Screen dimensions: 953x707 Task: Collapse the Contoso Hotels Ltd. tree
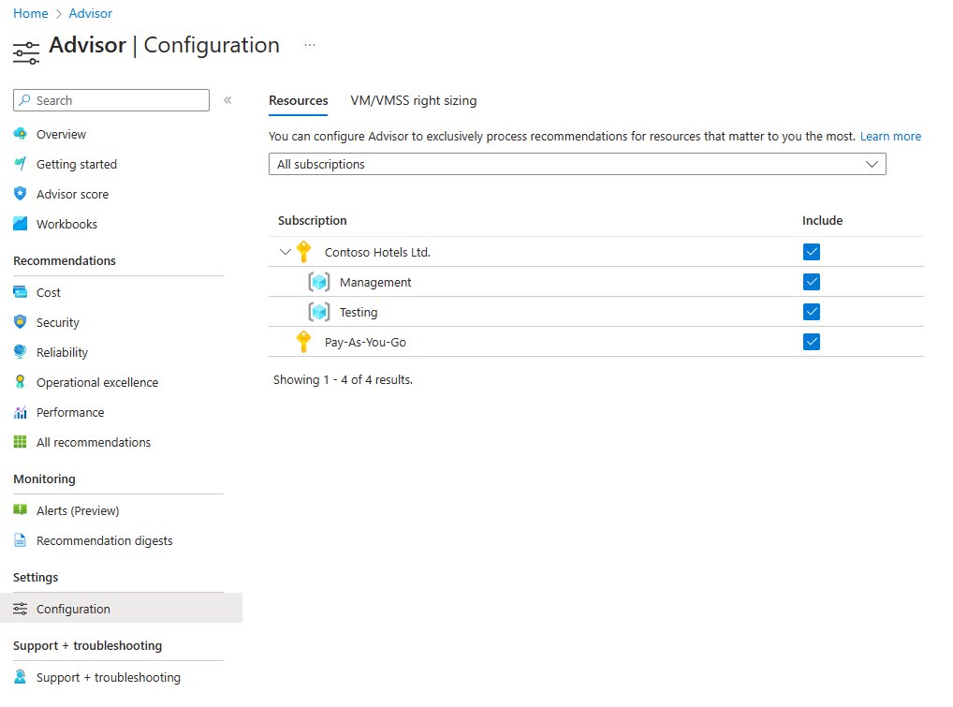[286, 252]
